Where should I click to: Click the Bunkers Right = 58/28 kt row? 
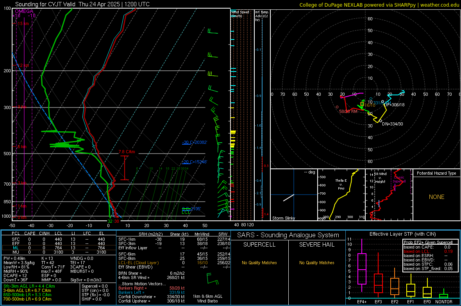click(152, 288)
